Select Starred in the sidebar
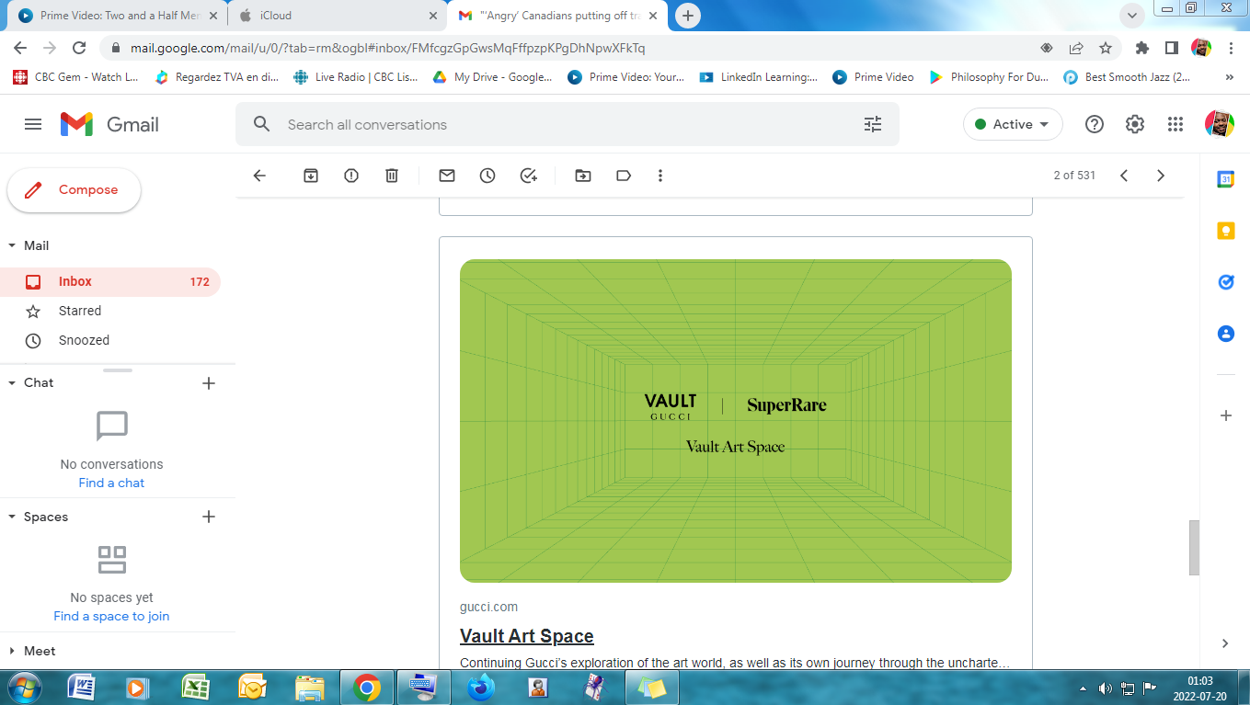The image size is (1250, 705). 80,311
